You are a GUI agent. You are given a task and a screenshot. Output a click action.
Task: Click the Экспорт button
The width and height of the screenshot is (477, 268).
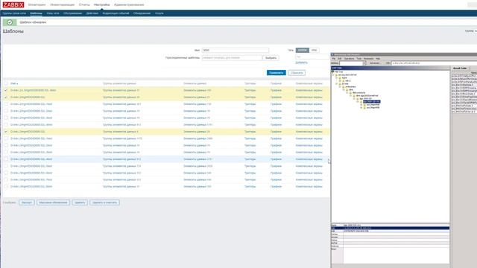(27, 202)
